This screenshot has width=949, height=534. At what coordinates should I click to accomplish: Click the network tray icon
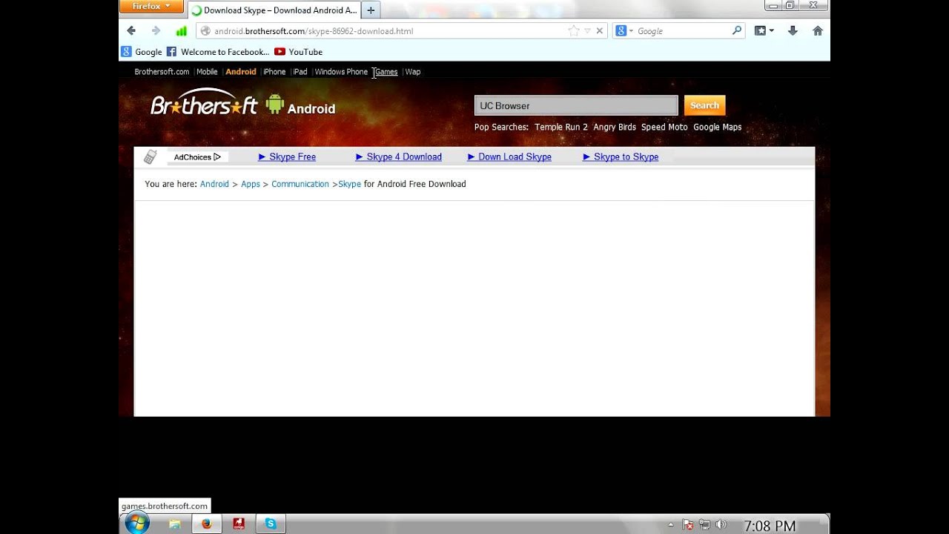(x=704, y=525)
